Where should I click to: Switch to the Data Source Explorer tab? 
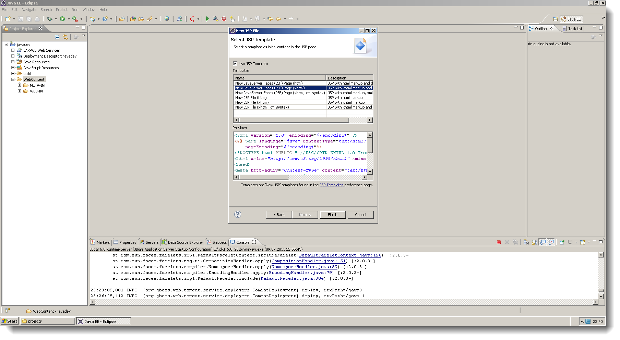[x=182, y=242]
